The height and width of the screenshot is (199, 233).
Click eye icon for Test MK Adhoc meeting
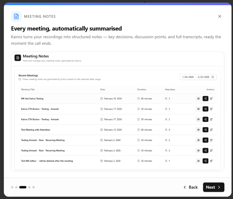(198, 161)
